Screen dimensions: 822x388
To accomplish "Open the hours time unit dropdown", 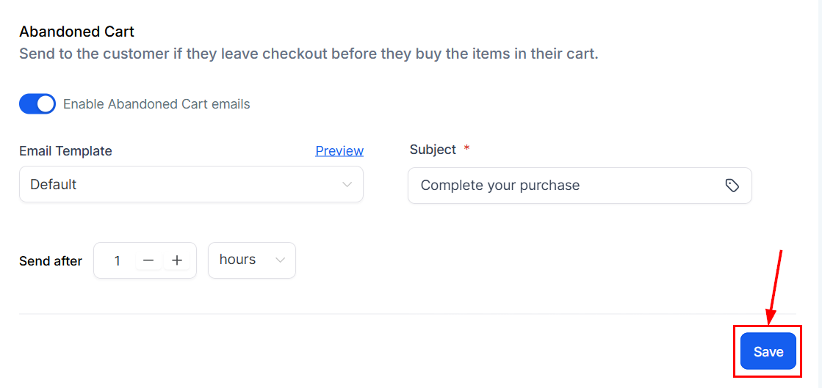I will [x=252, y=260].
